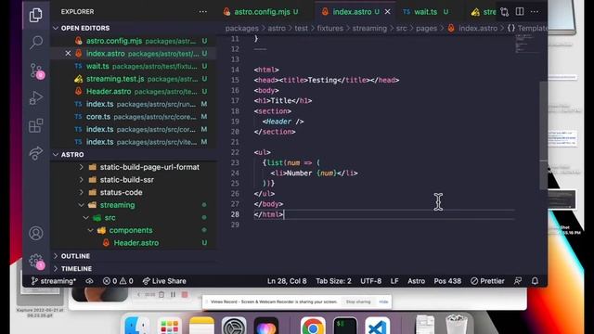Click the index.astro breadcrumb segment
Viewport: 594px width, 334px height.
point(478,28)
